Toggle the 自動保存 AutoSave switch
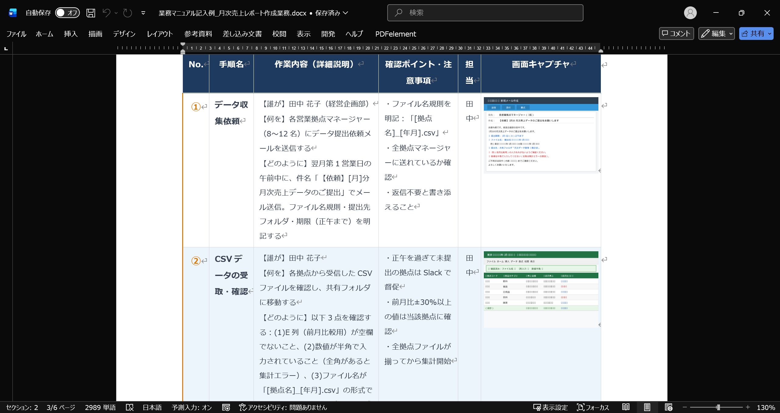The width and height of the screenshot is (780, 413). pos(67,13)
